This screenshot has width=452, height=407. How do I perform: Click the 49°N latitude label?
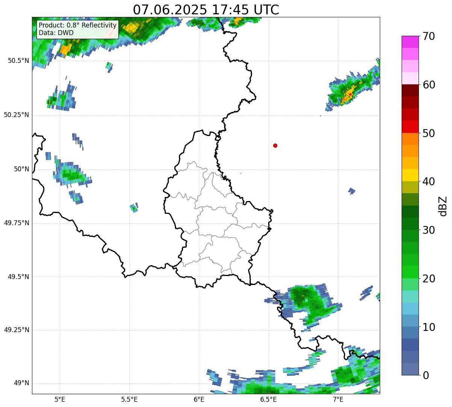[21, 383]
